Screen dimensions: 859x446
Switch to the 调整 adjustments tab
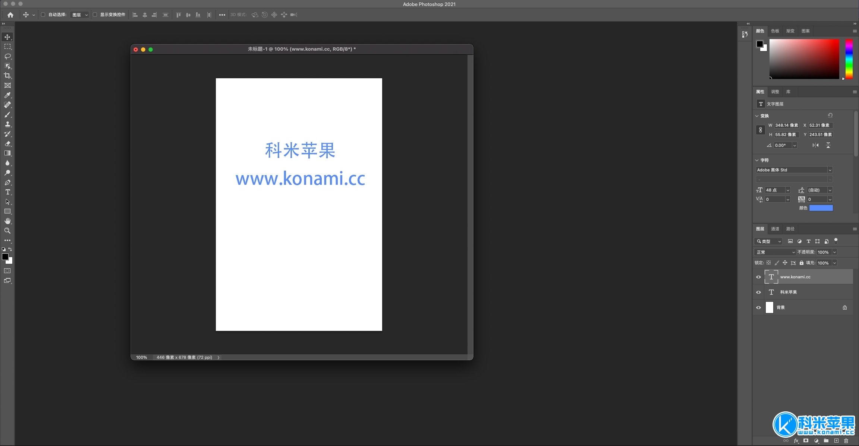point(775,92)
